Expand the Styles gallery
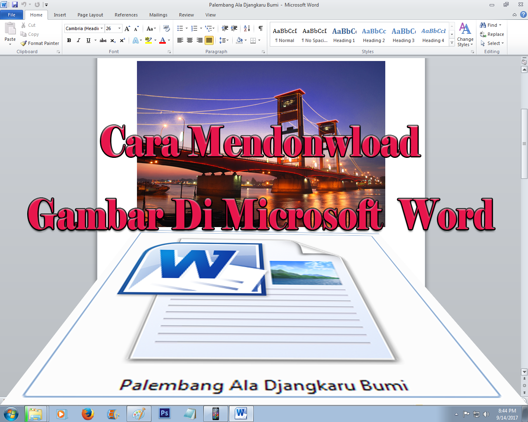This screenshot has height=422, width=528. point(452,42)
